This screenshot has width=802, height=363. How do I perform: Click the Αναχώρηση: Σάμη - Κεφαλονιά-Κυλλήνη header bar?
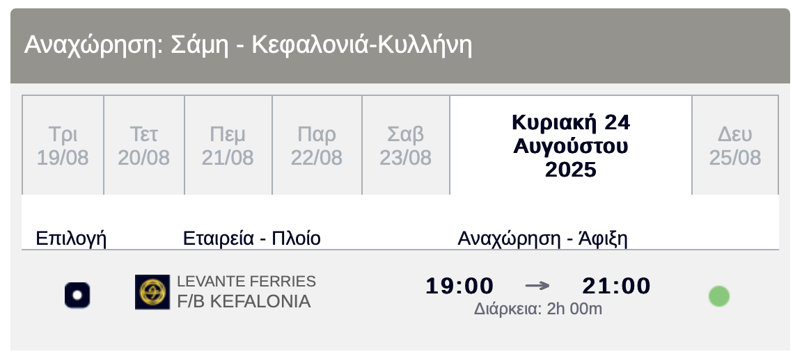point(400,46)
